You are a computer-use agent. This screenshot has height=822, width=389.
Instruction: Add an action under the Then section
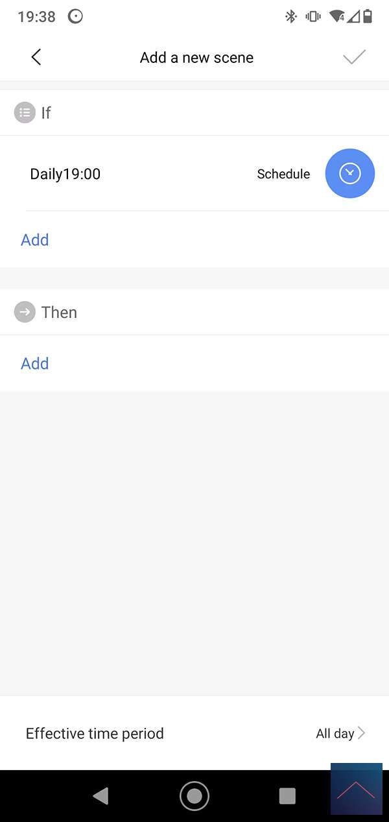coord(35,363)
